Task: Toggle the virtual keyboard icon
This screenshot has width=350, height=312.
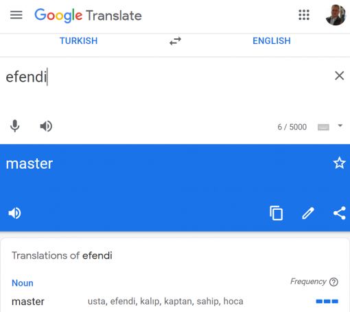Action: [323, 127]
